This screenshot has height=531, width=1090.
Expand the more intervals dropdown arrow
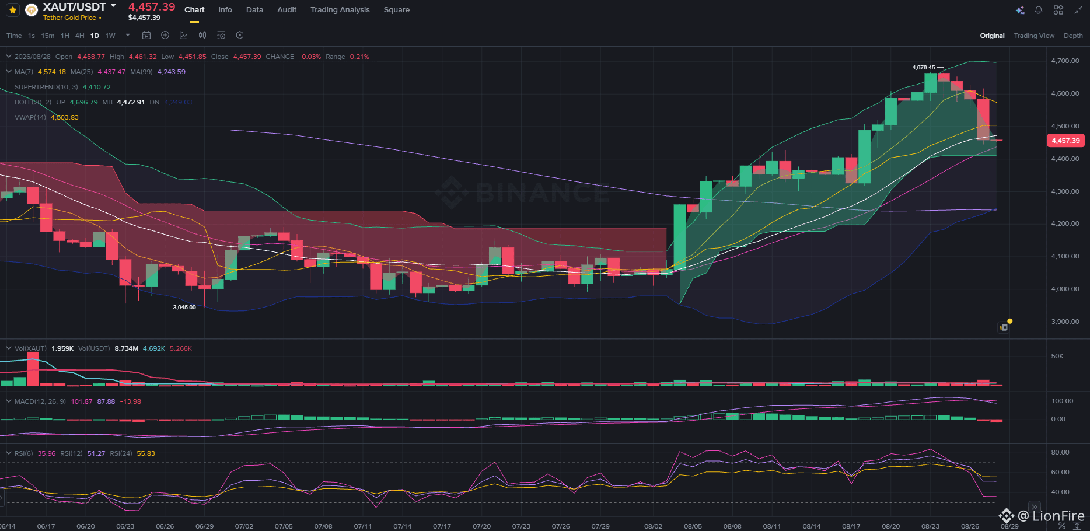[x=128, y=35]
